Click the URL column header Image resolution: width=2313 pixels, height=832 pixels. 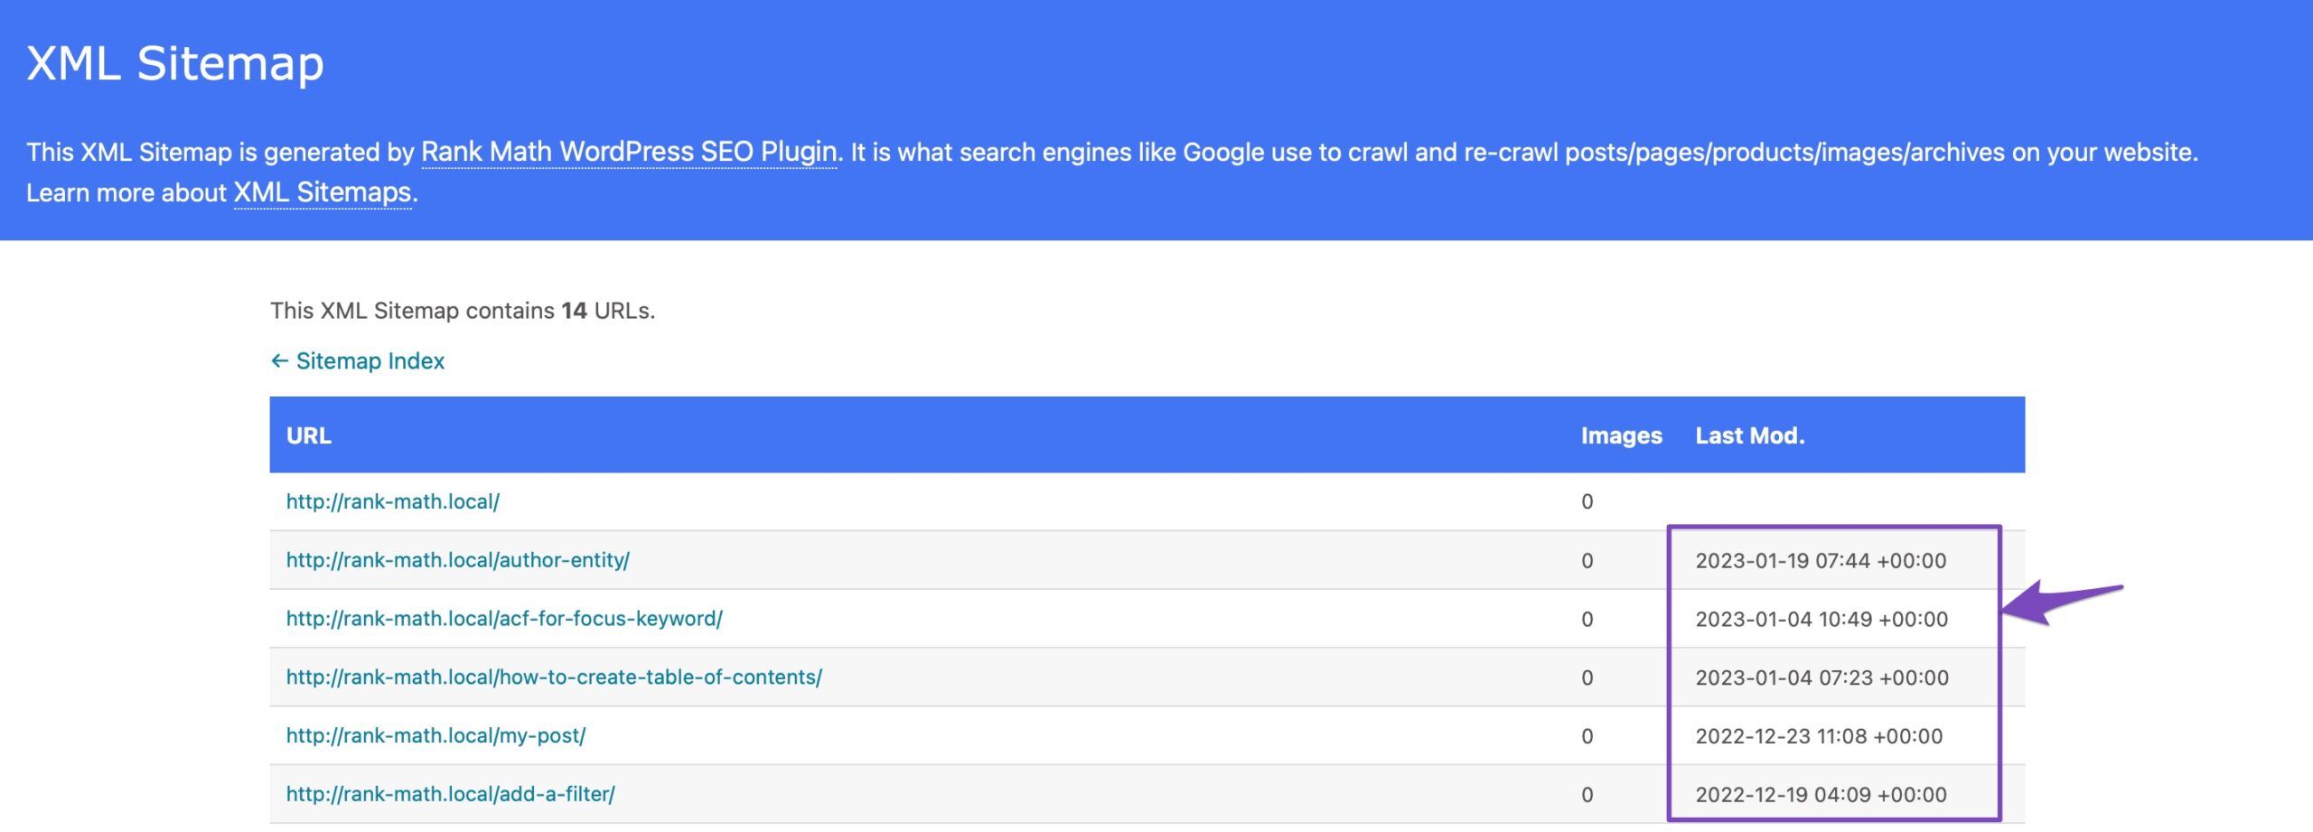(309, 435)
